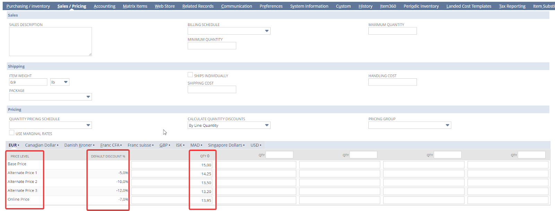This screenshot has width=555, height=211.
Task: Open the History tab
Action: 365,6
